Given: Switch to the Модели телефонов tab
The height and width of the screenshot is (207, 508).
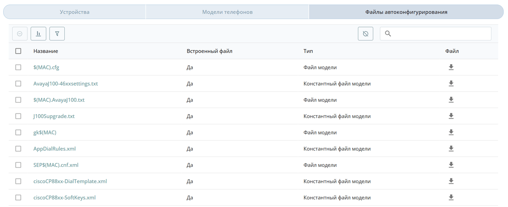Looking at the screenshot, I should pos(227,12).
